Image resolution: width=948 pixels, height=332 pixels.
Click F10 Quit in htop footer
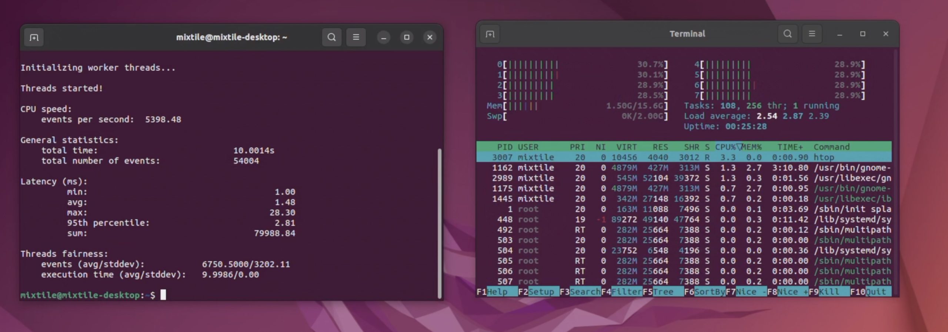coord(875,292)
